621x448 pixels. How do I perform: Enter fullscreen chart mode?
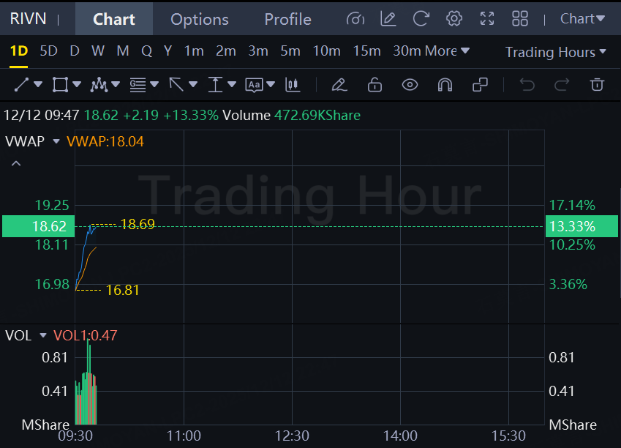click(487, 19)
